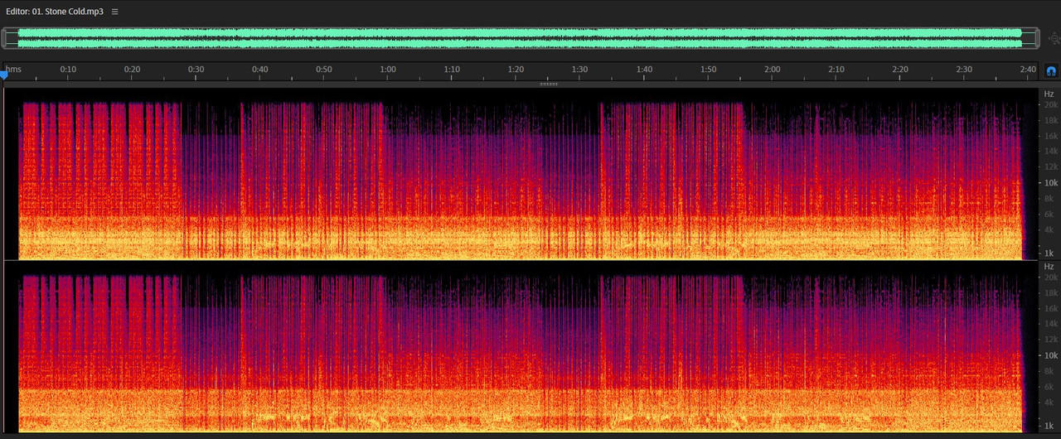Click the zoom navigator full-view crosshair icon
This screenshot has height=439, width=1061.
(x=1054, y=38)
